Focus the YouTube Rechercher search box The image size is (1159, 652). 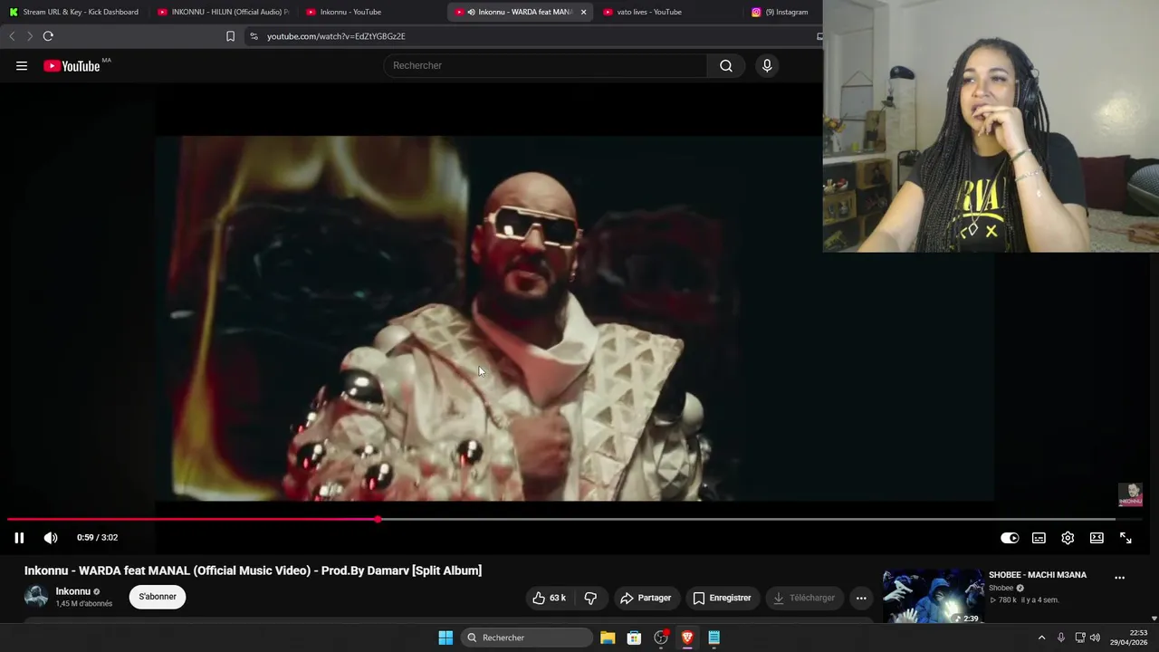(545, 65)
